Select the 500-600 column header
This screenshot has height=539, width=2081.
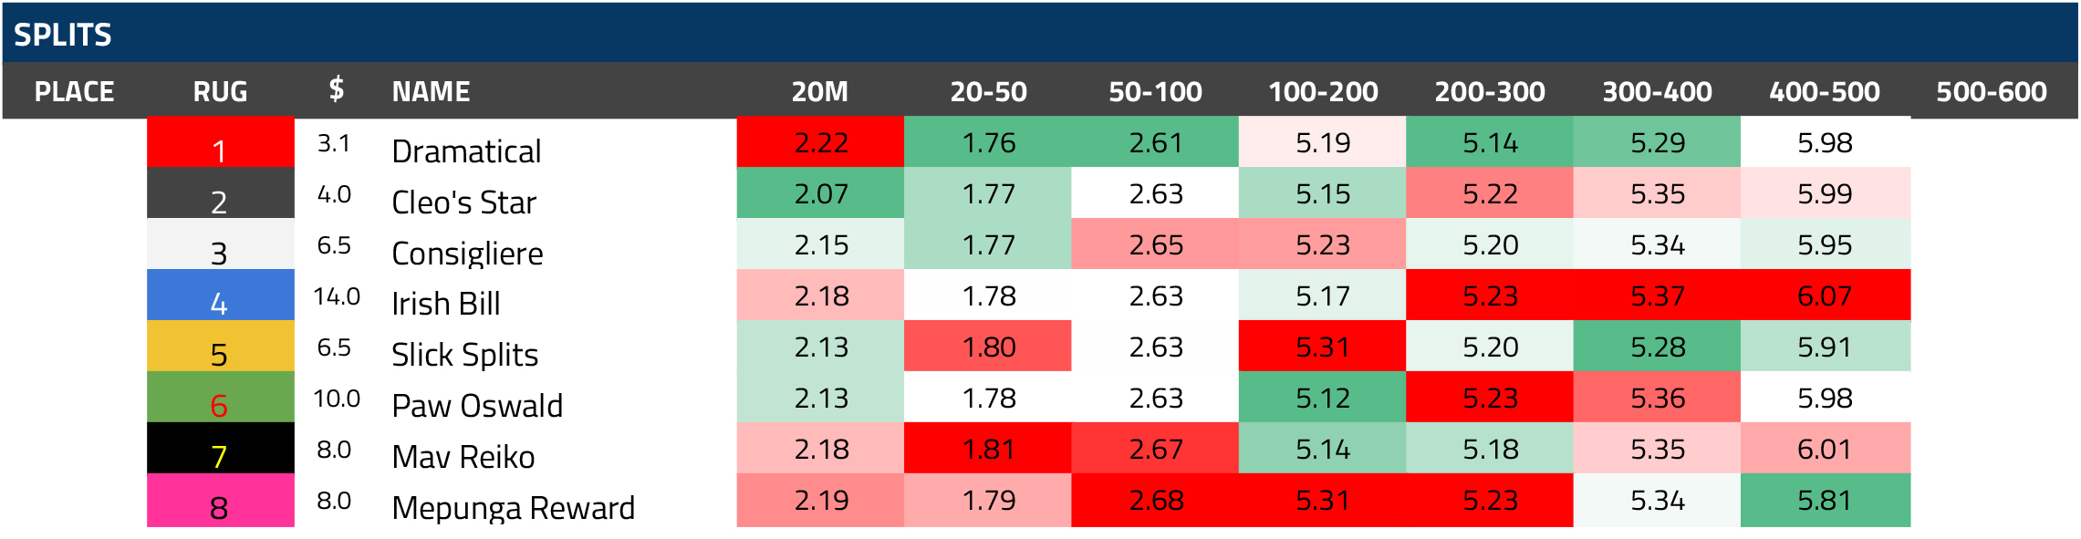1991,91
